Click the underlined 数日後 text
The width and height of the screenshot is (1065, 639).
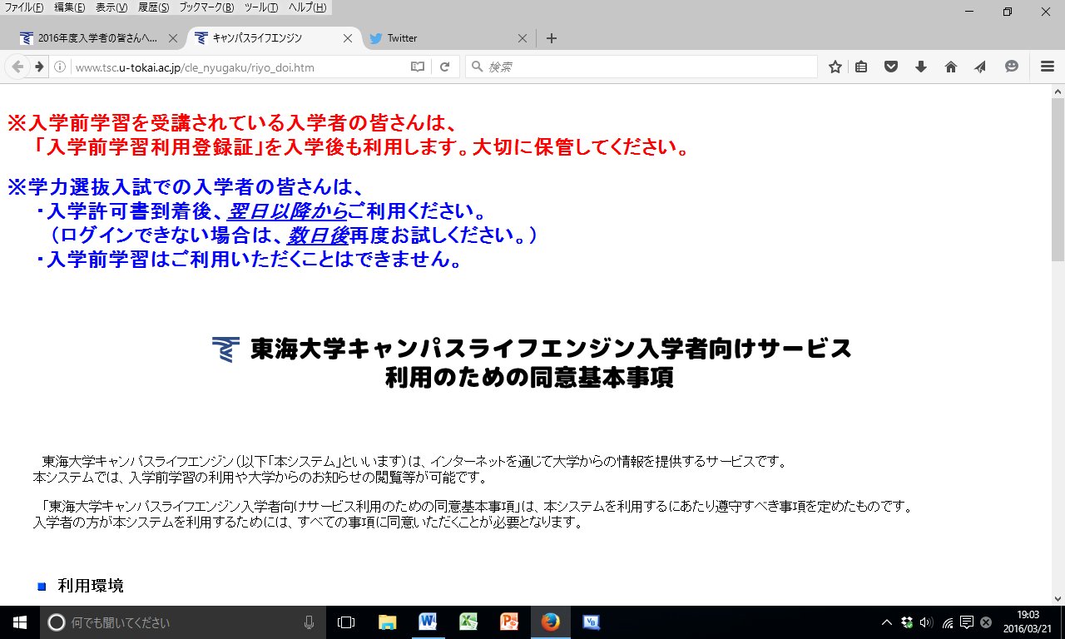pyautogui.click(x=318, y=235)
